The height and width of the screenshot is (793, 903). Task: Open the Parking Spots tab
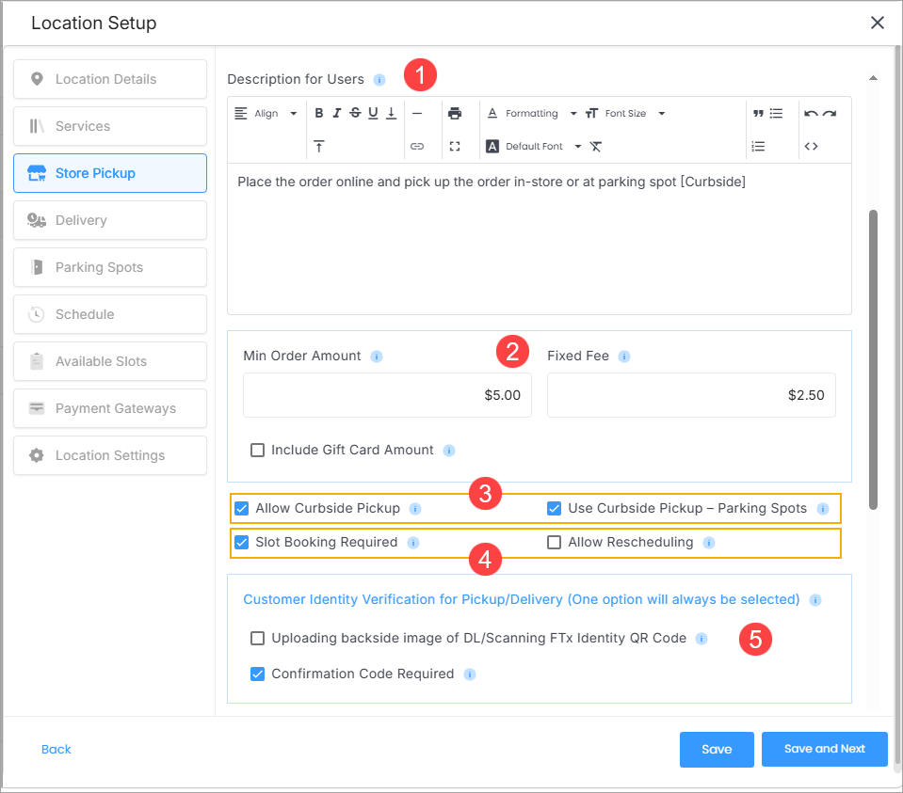(110, 267)
